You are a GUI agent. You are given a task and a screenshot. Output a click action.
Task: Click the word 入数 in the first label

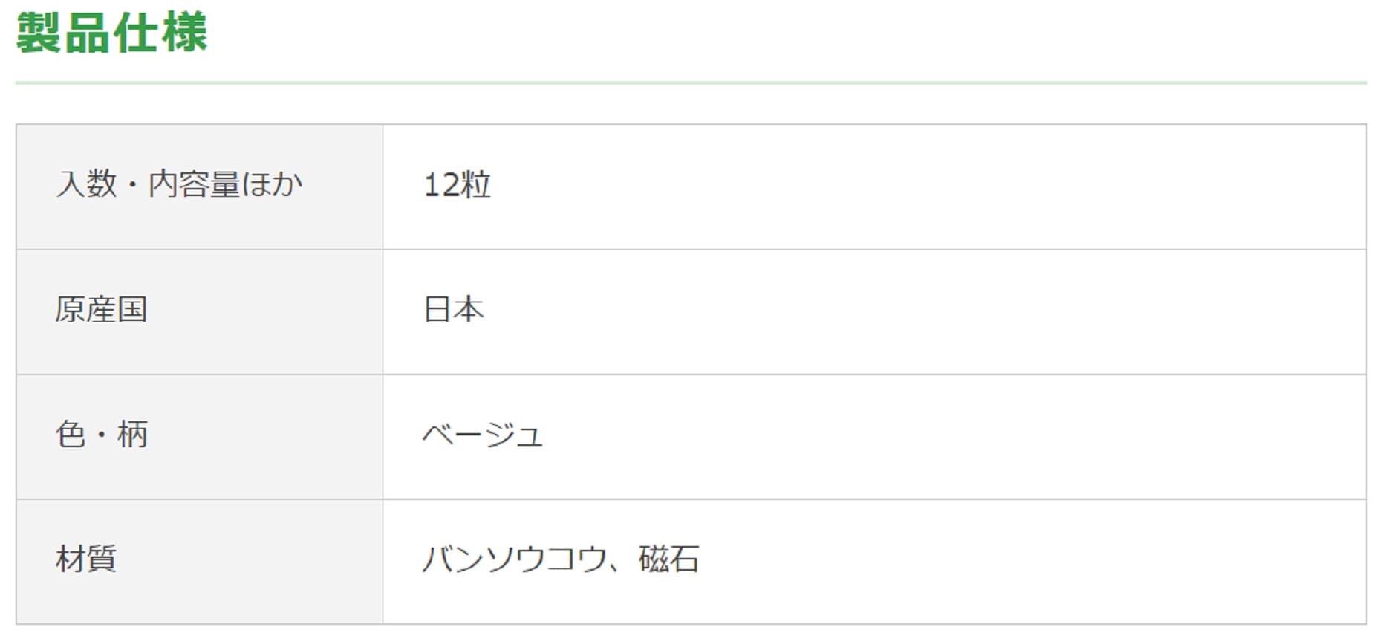pos(86,185)
